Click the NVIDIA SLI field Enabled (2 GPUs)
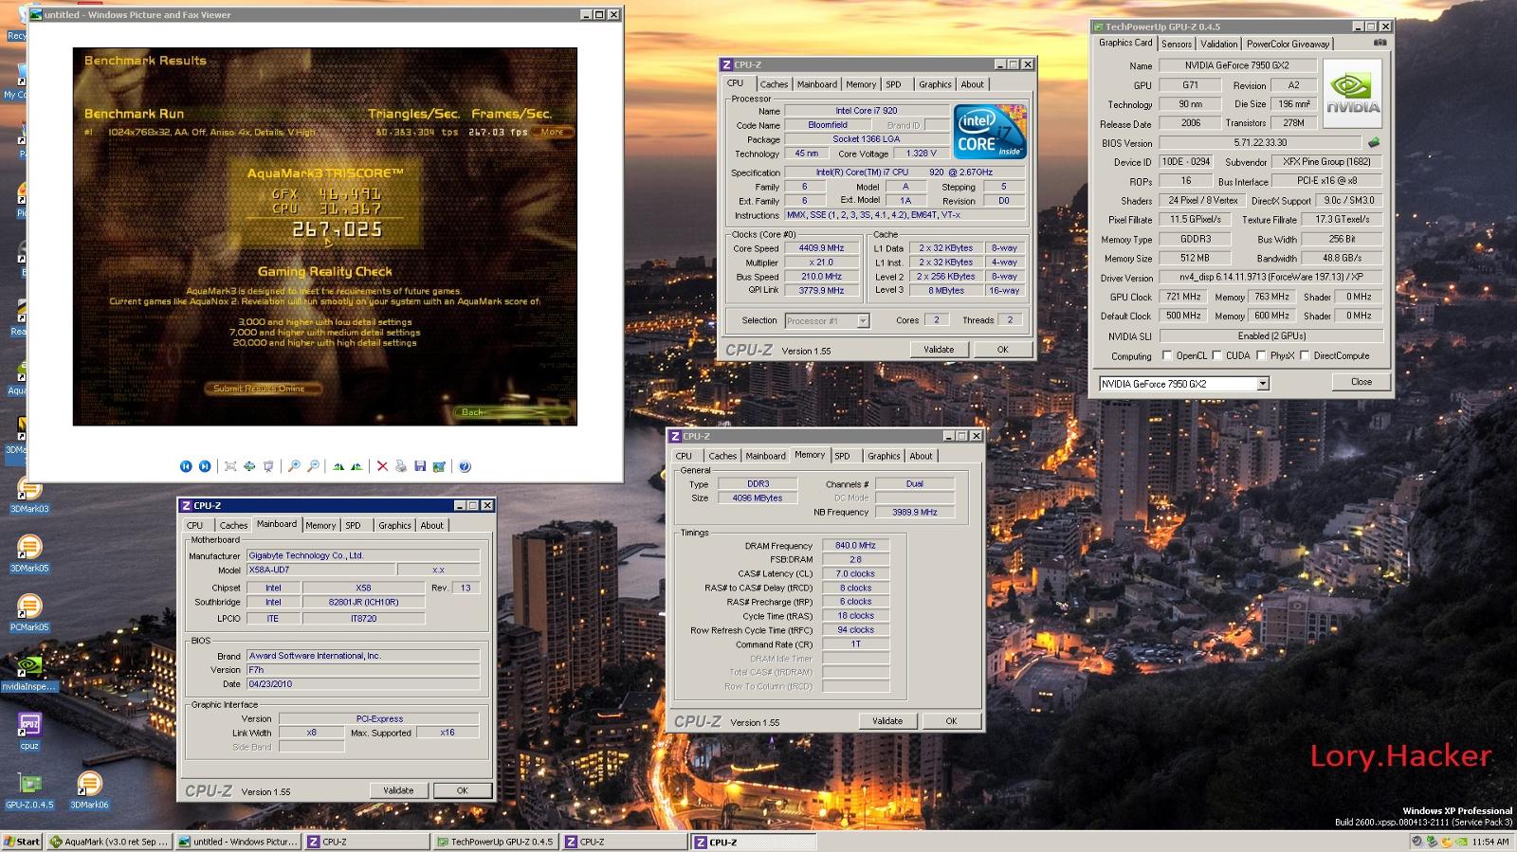This screenshot has height=852, width=1517. [x=1270, y=335]
